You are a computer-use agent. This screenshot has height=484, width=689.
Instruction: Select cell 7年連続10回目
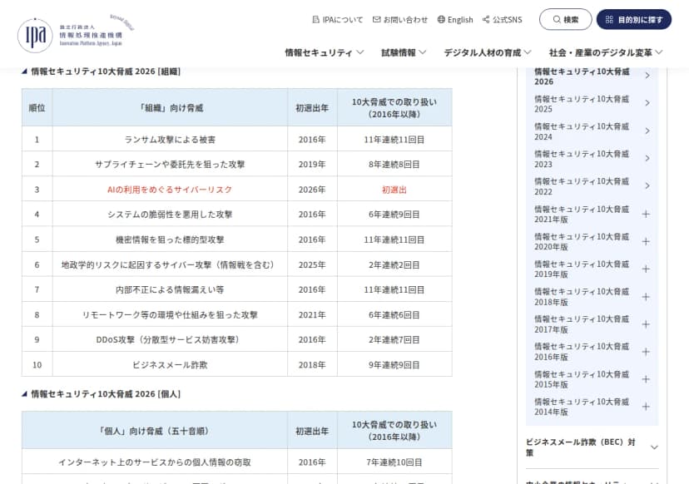pyautogui.click(x=394, y=462)
